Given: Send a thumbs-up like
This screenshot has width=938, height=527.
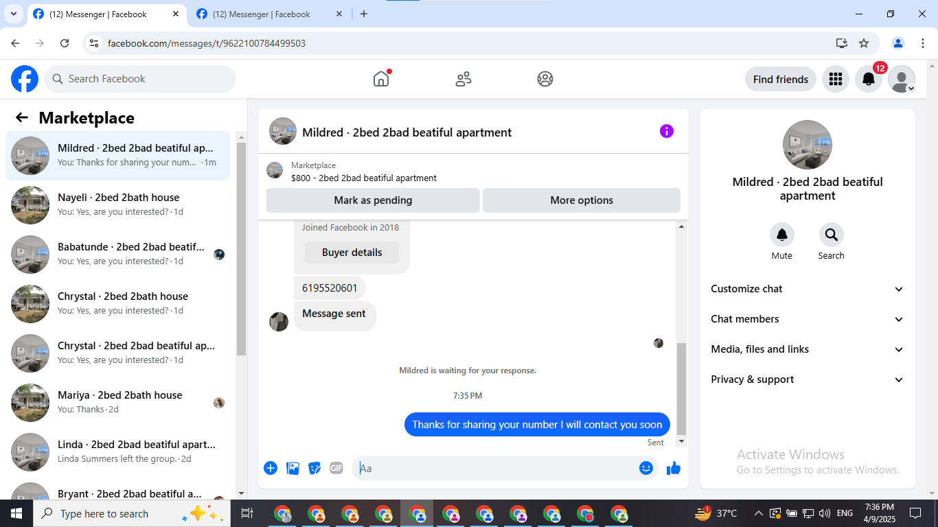Looking at the screenshot, I should (x=674, y=468).
